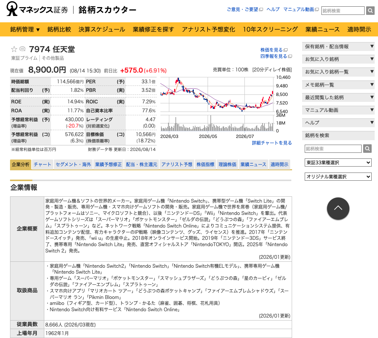Open external link icon beside マニュアル動画 in header
This screenshot has width=378, height=338.
click(317, 10)
